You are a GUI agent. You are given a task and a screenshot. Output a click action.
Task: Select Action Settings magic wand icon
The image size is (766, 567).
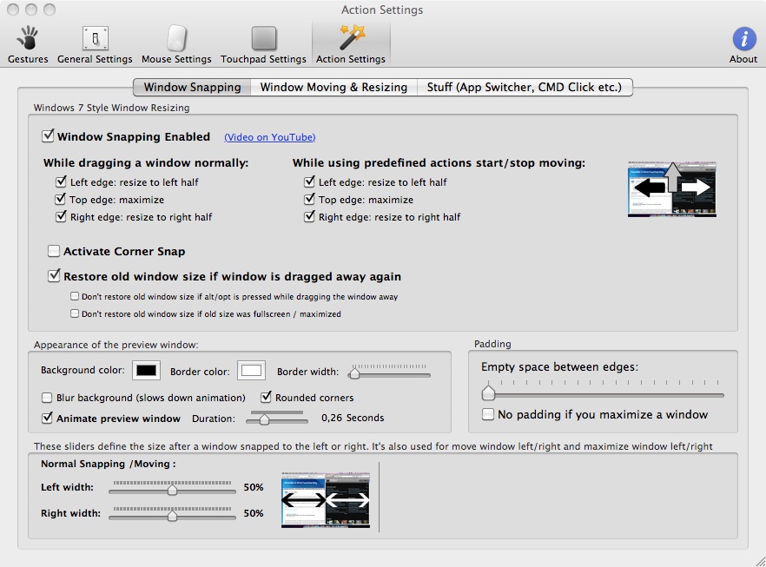click(x=351, y=38)
